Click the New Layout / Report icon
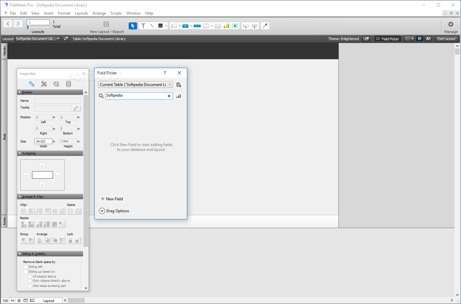This screenshot has width=461, height=304. click(x=106, y=24)
